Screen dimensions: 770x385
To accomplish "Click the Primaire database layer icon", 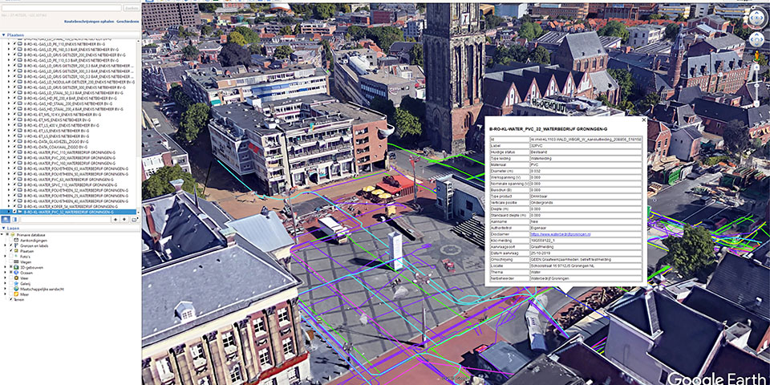I will (x=12, y=235).
